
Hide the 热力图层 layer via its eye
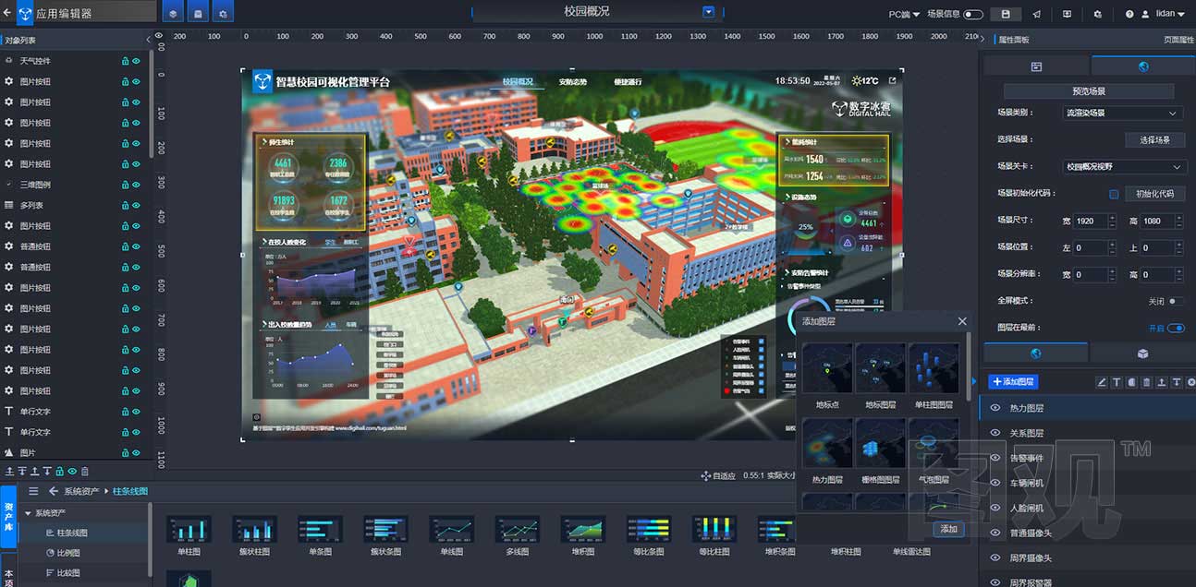pyautogui.click(x=995, y=407)
